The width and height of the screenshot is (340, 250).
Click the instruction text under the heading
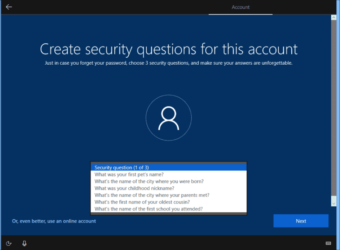pyautogui.click(x=169, y=63)
